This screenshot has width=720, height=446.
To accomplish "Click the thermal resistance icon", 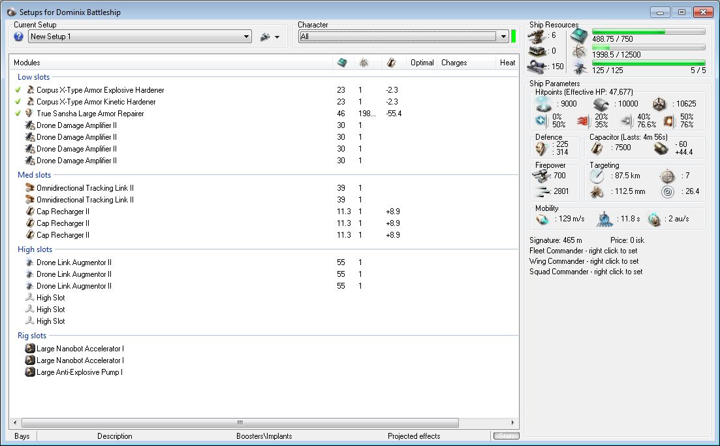I will pos(583,121).
